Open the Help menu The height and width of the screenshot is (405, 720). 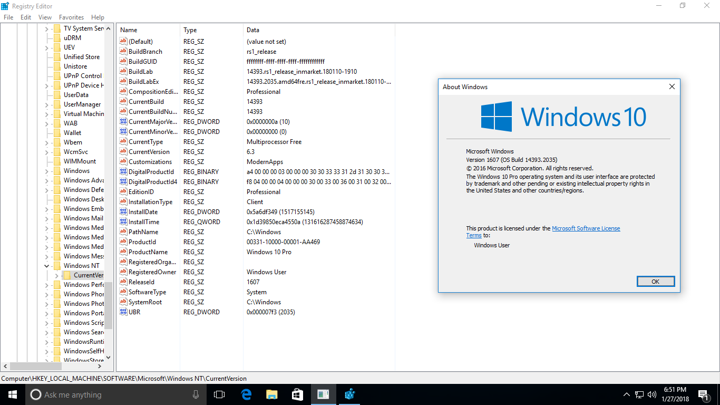click(x=98, y=17)
